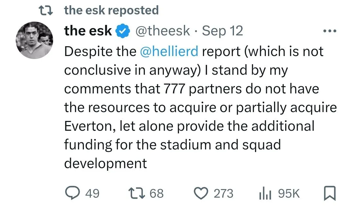Open the three-dot more options menu
This screenshot has height=213, width=354.
[329, 32]
